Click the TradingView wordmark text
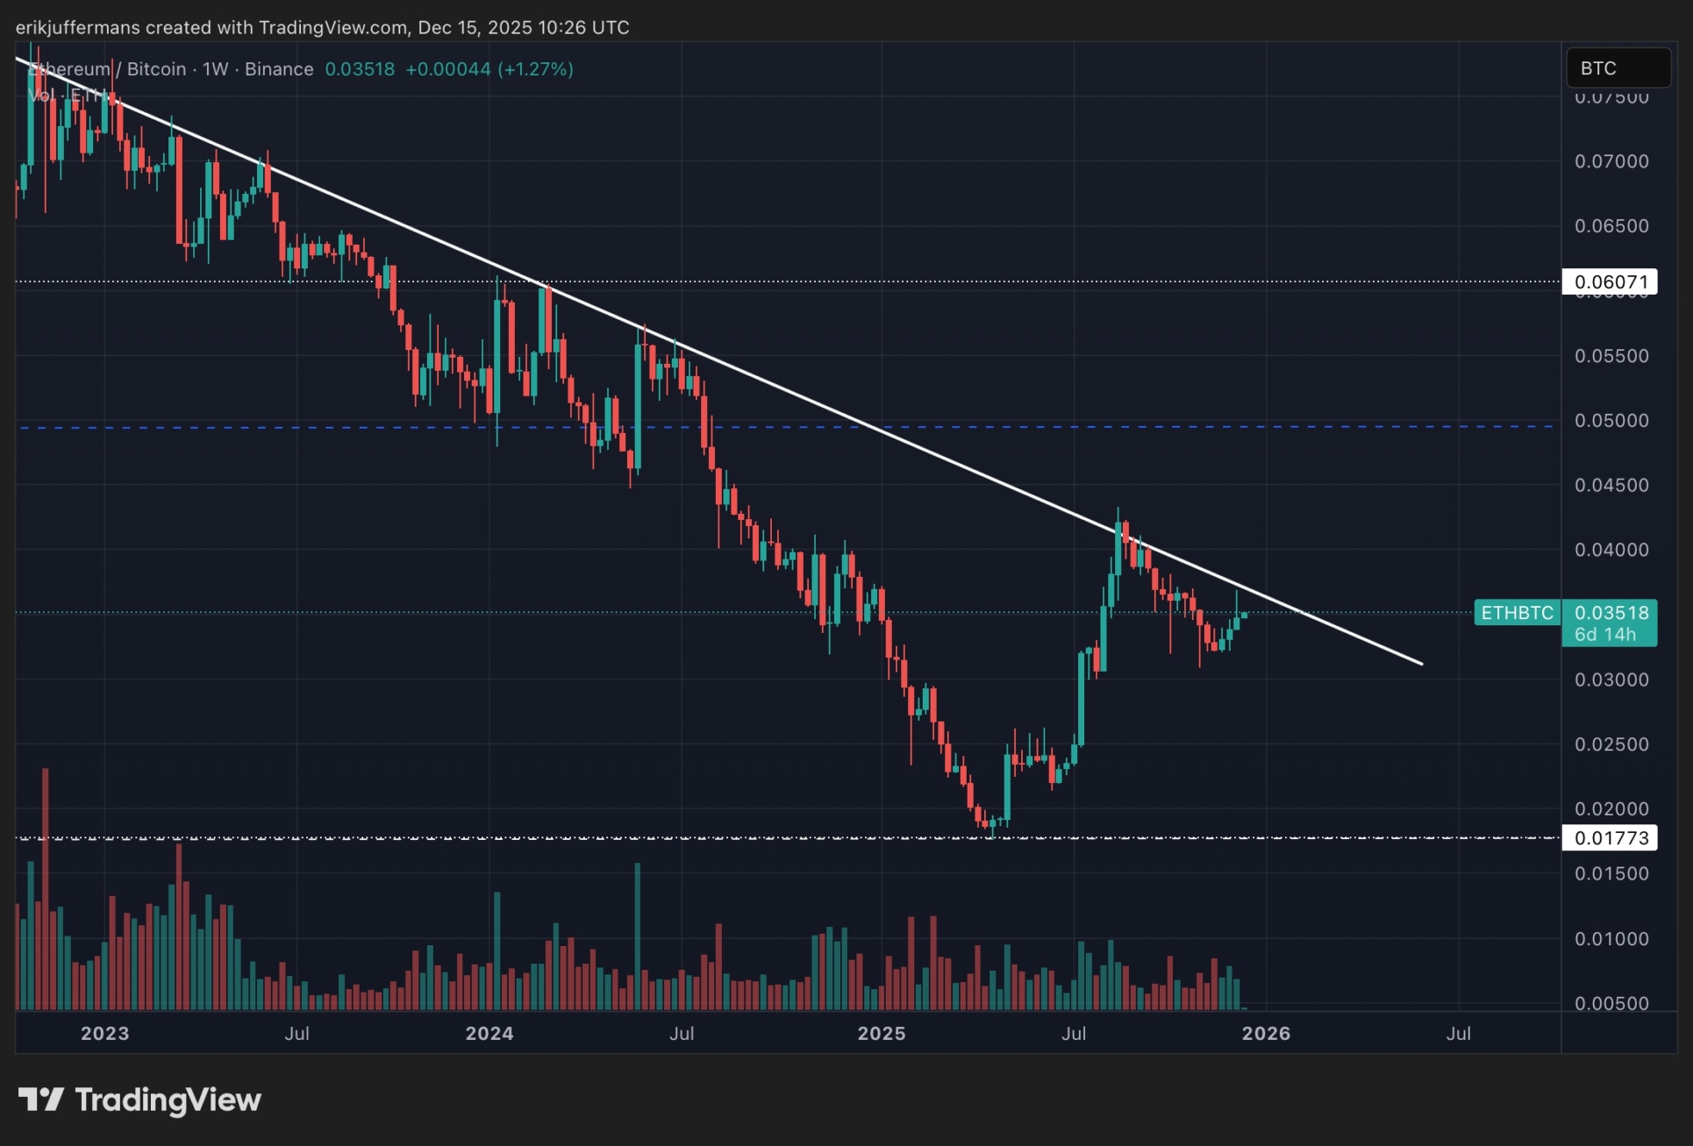 pos(168,1100)
